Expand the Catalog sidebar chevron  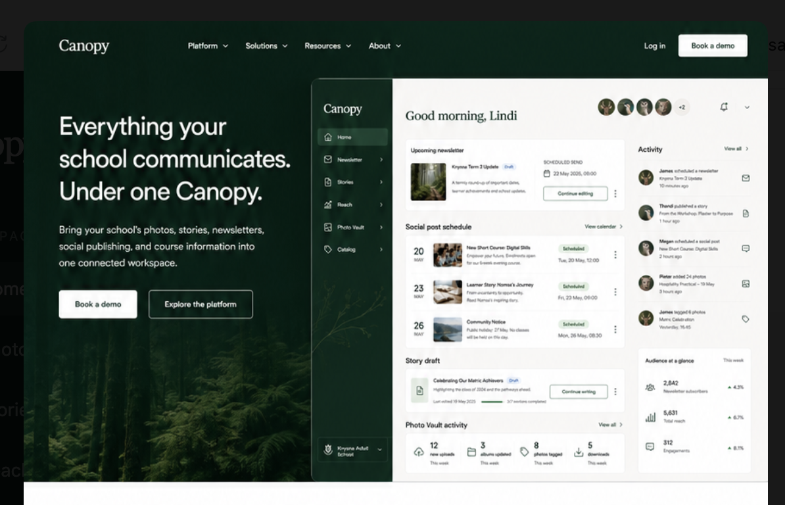tap(381, 249)
